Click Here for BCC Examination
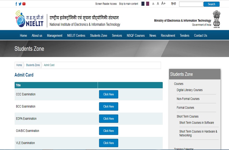This screenshot has height=150, width=229. (x=109, y=106)
